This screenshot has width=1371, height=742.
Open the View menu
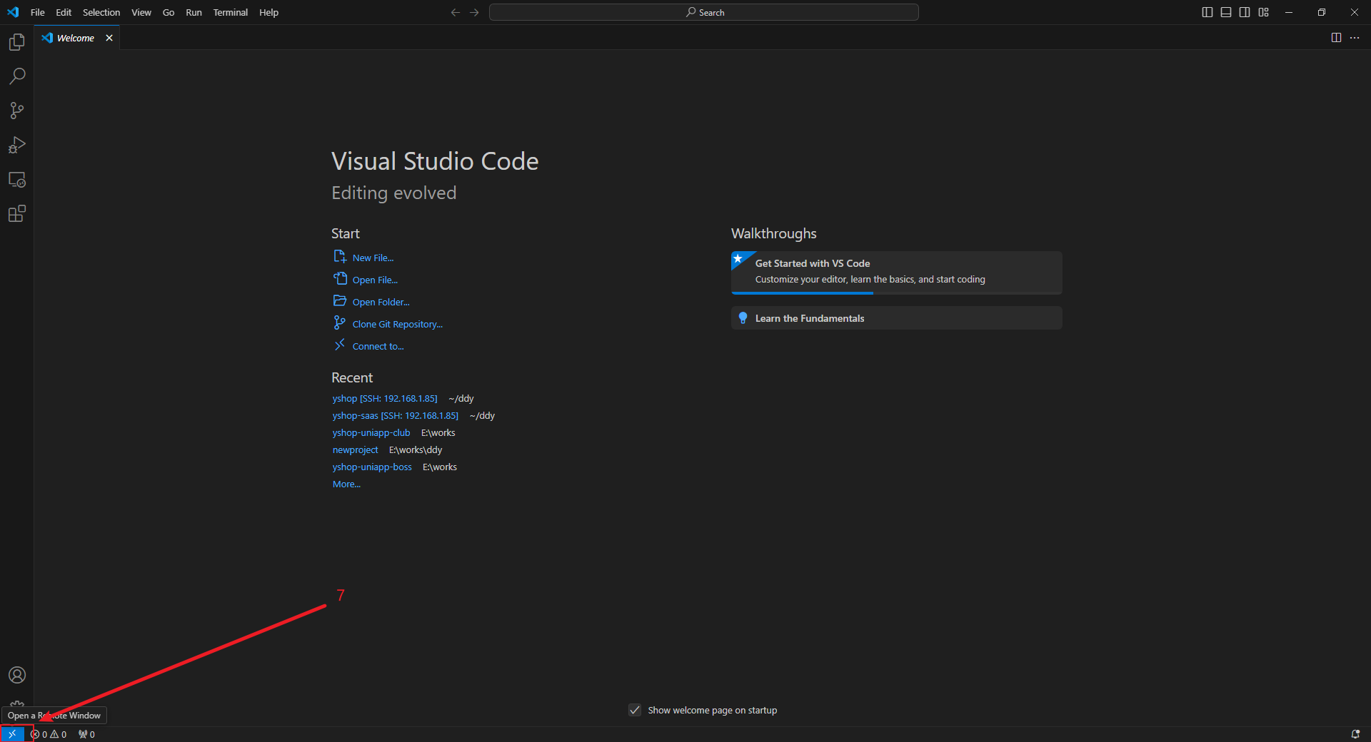[141, 12]
